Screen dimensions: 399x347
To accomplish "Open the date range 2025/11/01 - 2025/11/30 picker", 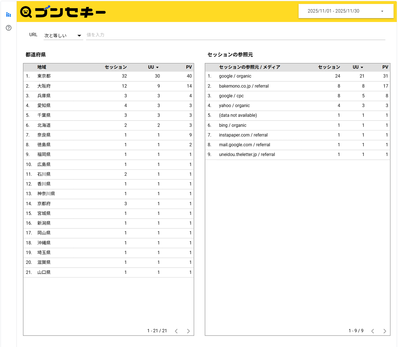I will pos(346,11).
